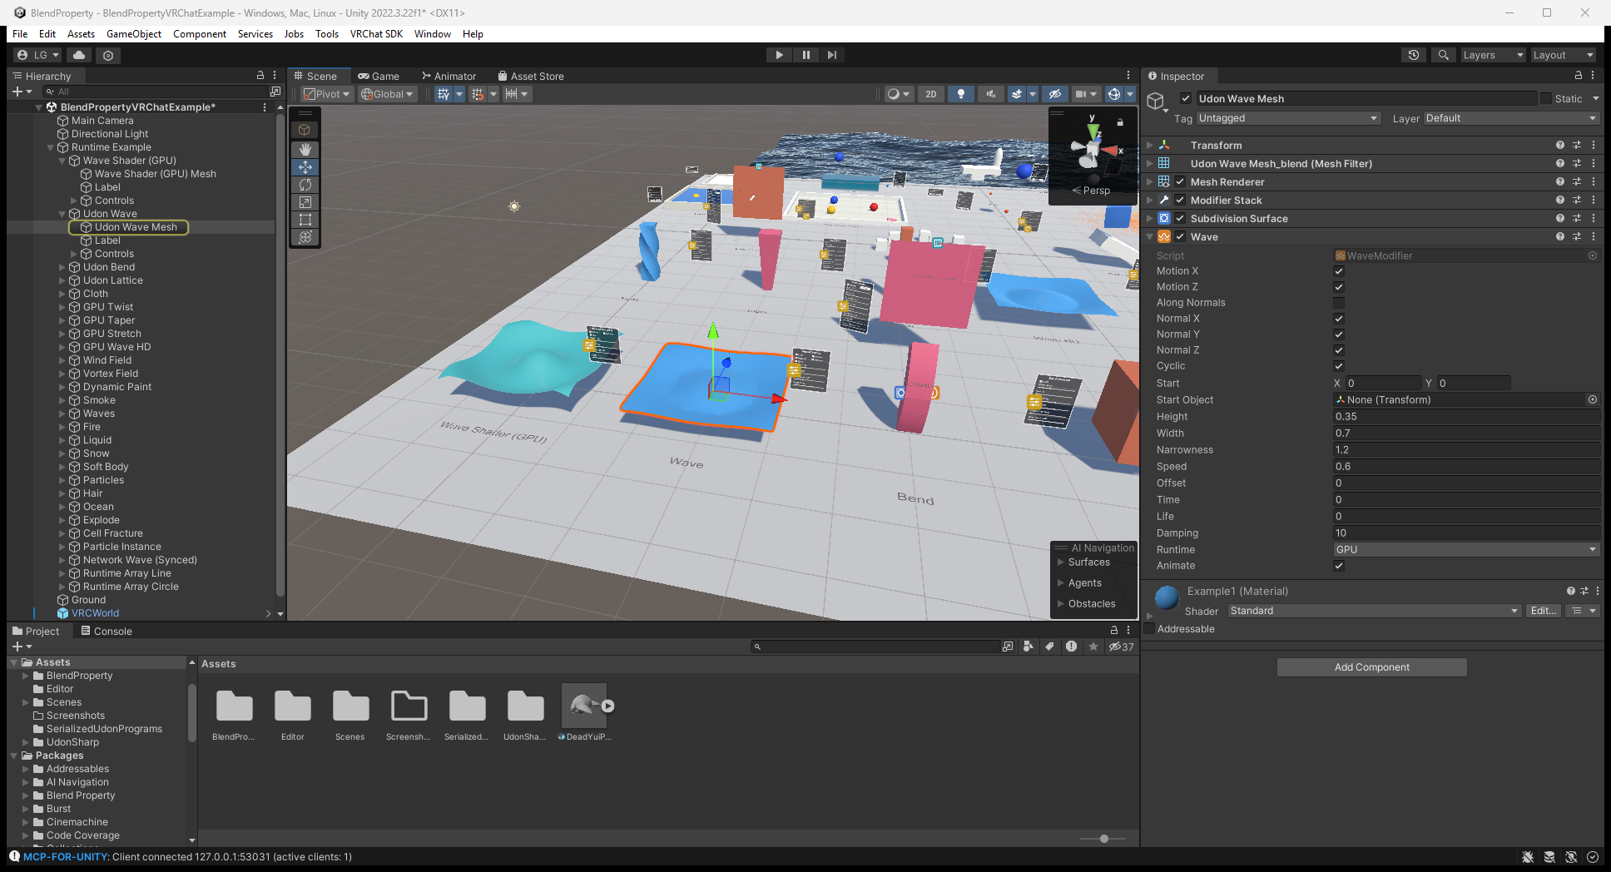Open the Layers dropdown in toolbar
1611x872 pixels.
tap(1493, 55)
